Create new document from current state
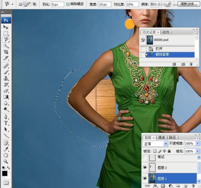The height and width of the screenshot is (188, 201). pyautogui.click(x=174, y=64)
